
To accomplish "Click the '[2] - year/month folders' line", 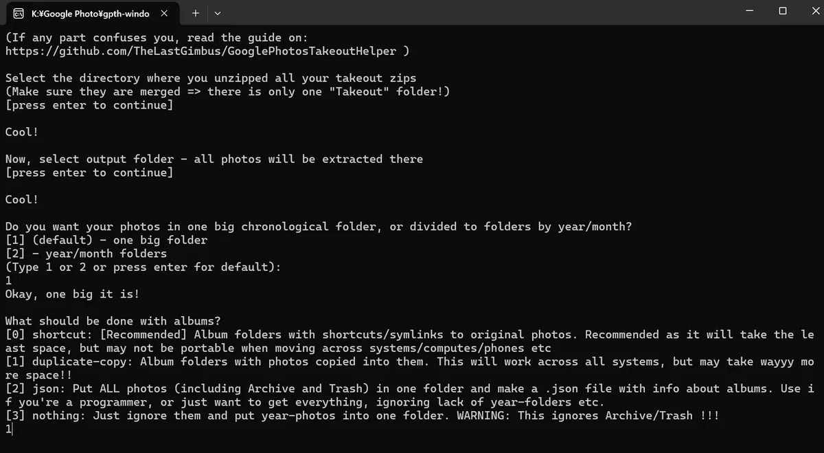I will click(86, 254).
